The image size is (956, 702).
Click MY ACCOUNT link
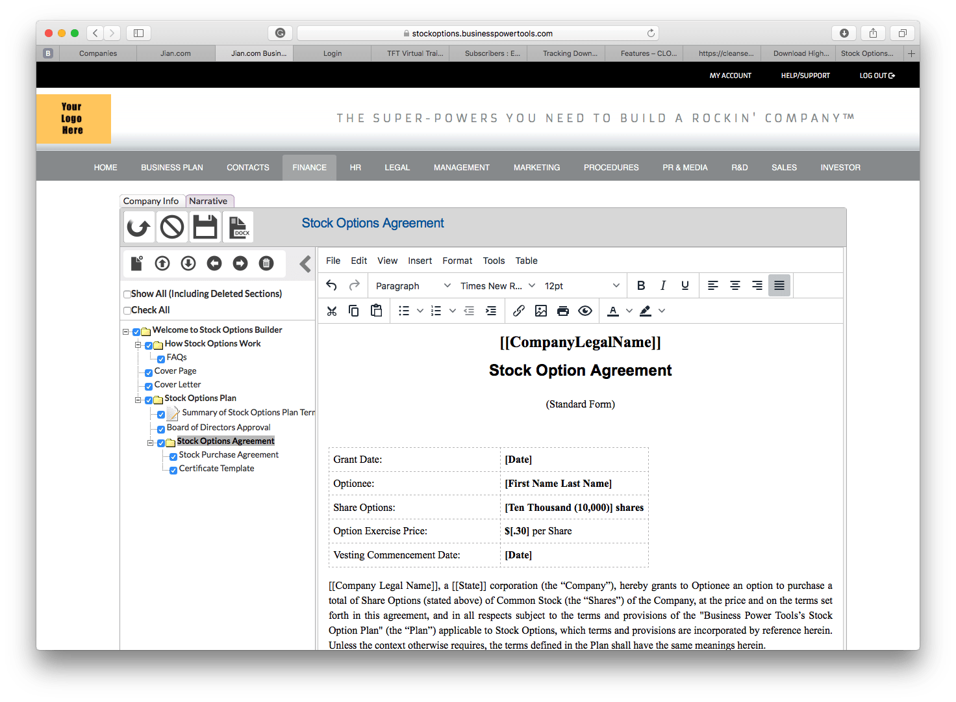(731, 75)
